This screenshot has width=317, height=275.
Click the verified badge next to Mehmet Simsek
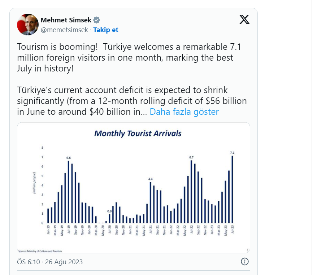coord(97,20)
